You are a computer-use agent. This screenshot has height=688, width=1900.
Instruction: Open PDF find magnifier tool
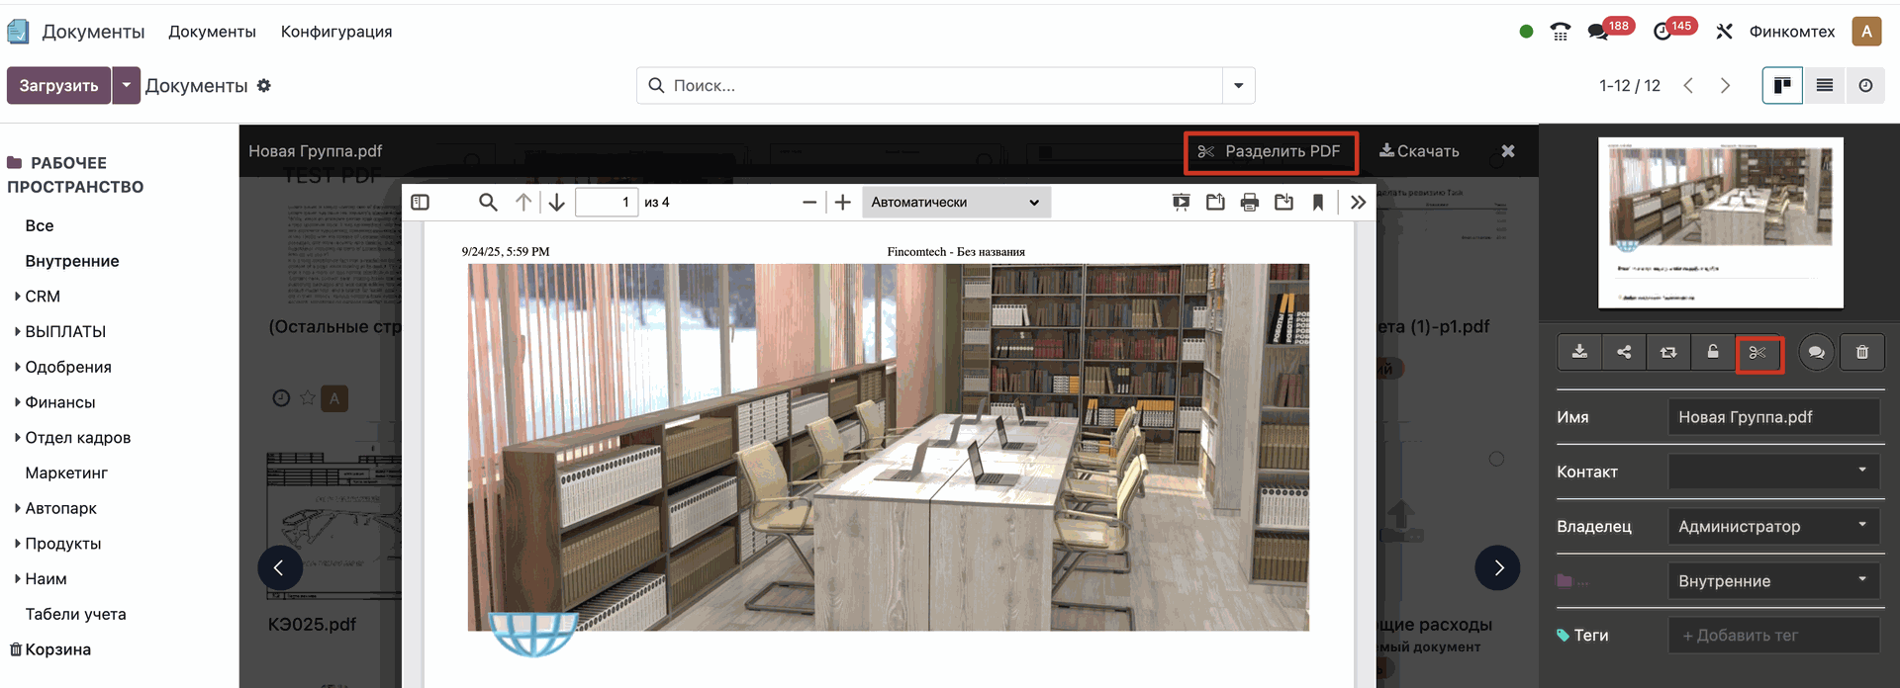click(x=488, y=203)
